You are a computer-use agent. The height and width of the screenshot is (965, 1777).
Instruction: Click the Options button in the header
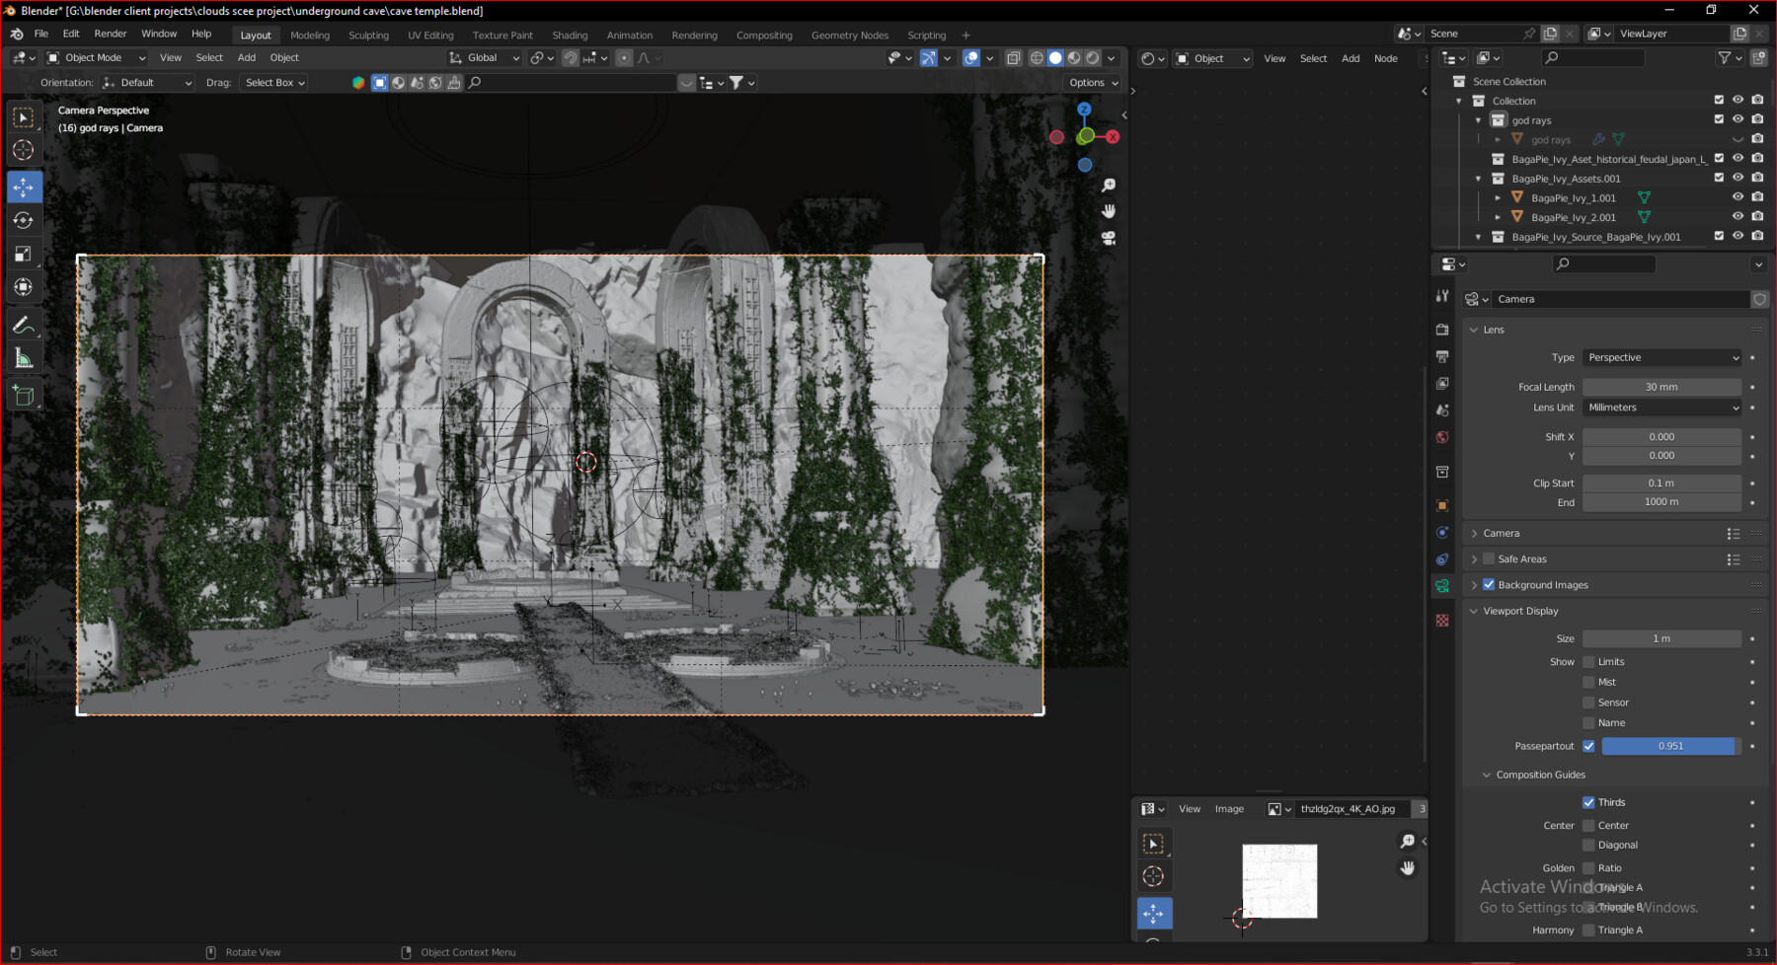click(1091, 82)
